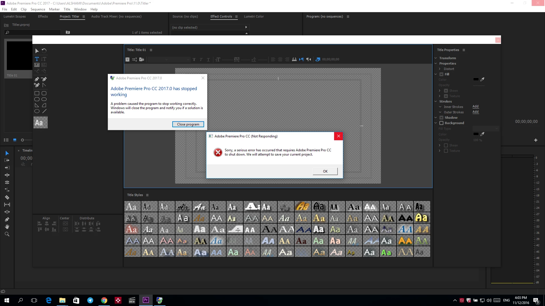Image resolution: width=545 pixels, height=306 pixels.
Task: Close the Not Responding error dialog
Action: tap(338, 136)
